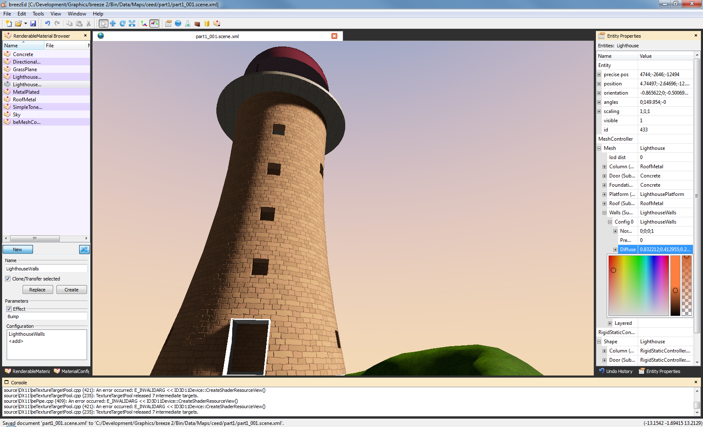Collapse the Mesh property group
The image size is (703, 427).
[x=599, y=148]
